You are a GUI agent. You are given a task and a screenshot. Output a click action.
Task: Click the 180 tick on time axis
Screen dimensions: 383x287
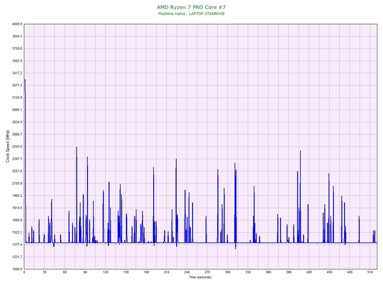pyautogui.click(x=146, y=272)
